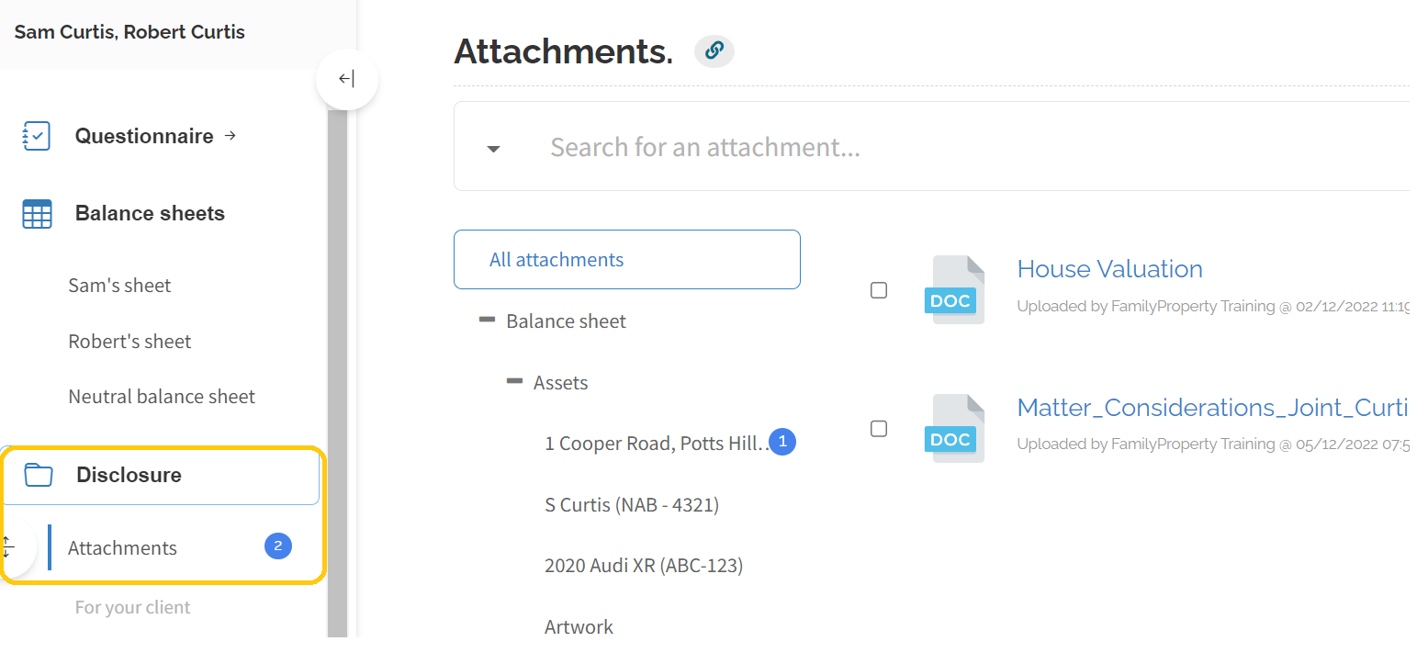This screenshot has width=1428, height=664.
Task: Open the Neutral balance sheet item
Action: (x=162, y=397)
